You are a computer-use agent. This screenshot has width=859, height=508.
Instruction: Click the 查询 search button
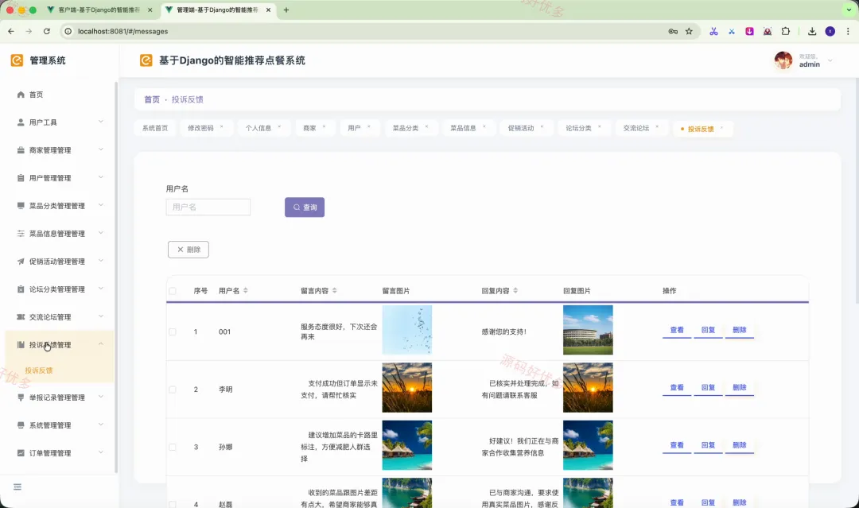click(x=305, y=207)
